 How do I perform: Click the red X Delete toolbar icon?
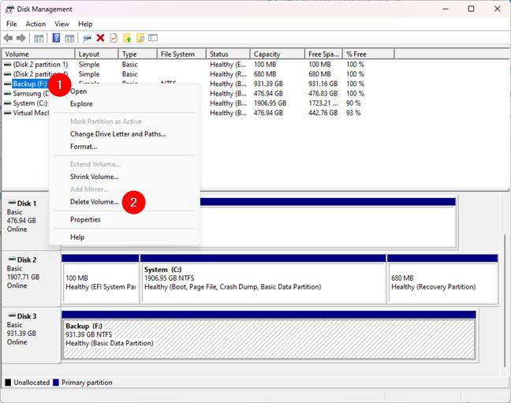point(100,38)
